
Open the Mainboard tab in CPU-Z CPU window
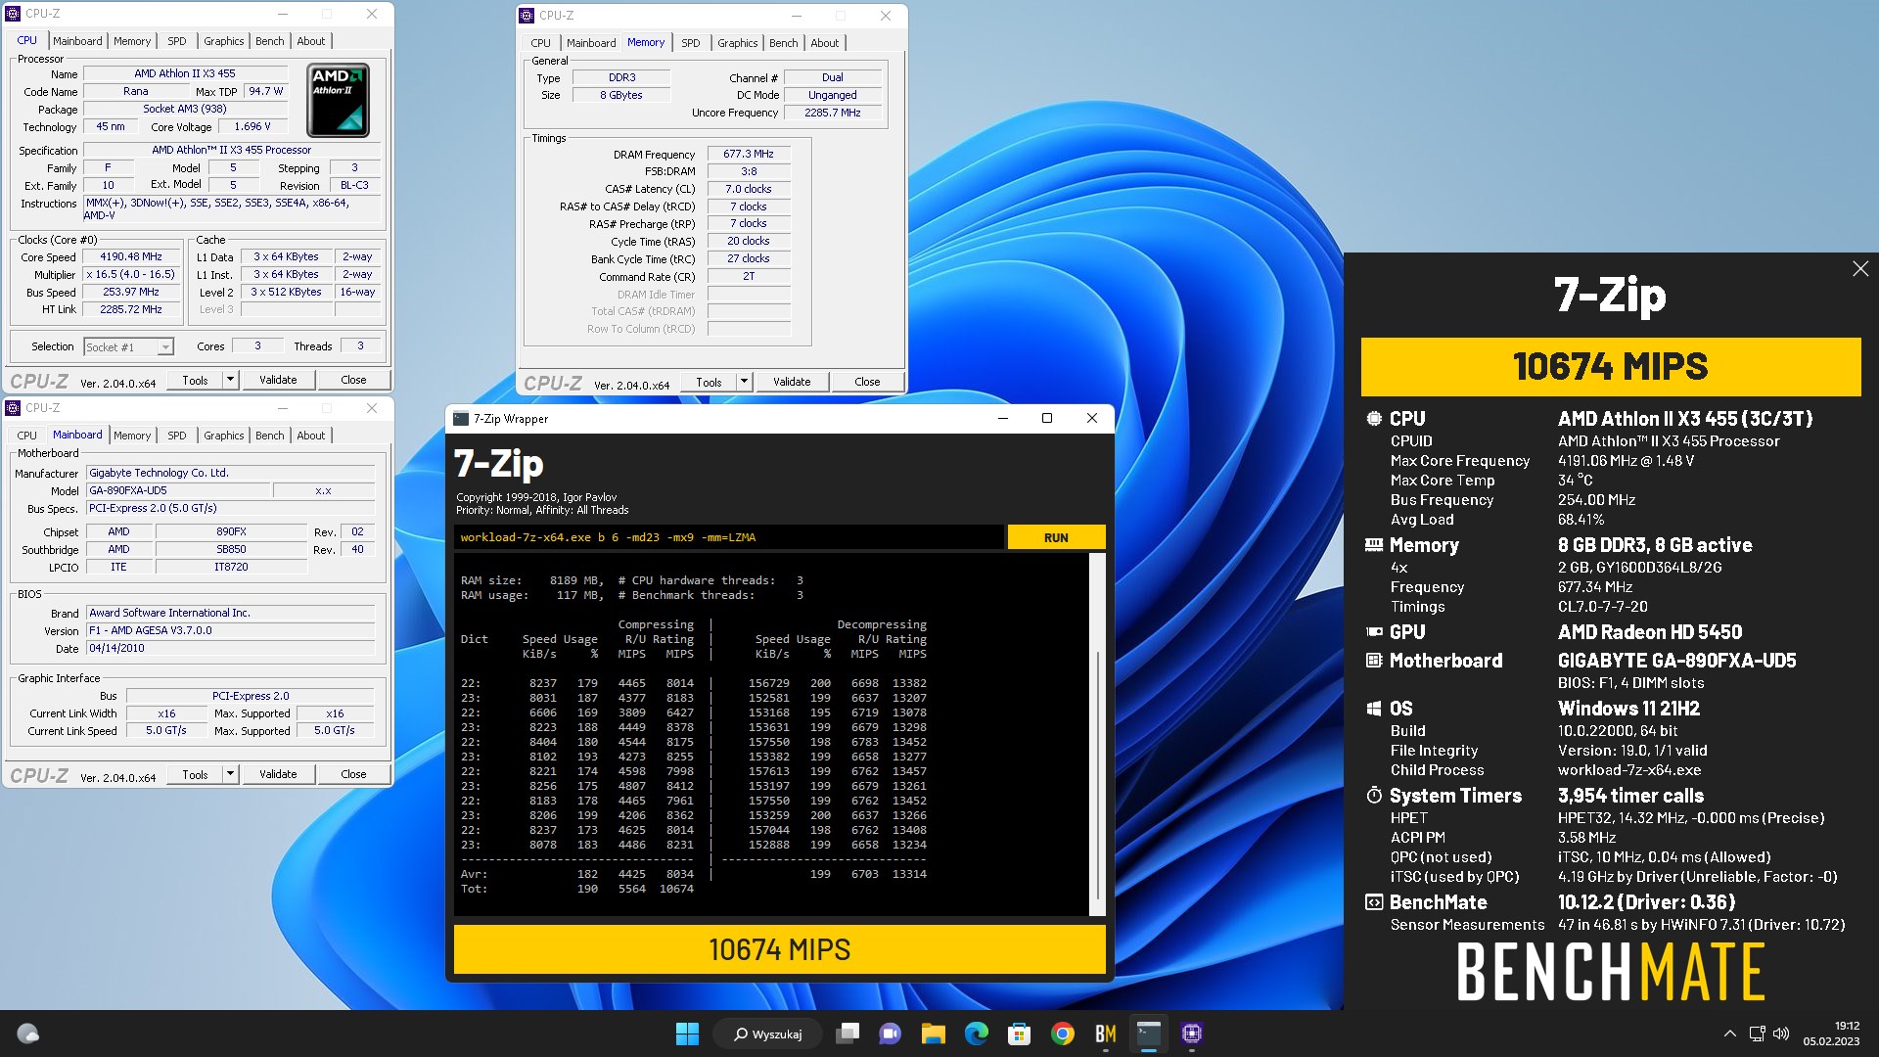tap(77, 41)
